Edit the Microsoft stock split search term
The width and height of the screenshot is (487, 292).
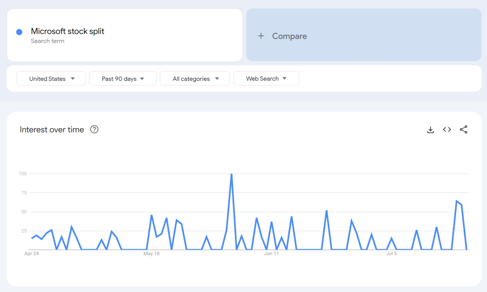click(68, 31)
